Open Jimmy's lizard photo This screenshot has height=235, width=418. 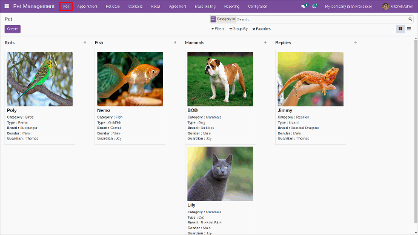pyautogui.click(x=311, y=79)
